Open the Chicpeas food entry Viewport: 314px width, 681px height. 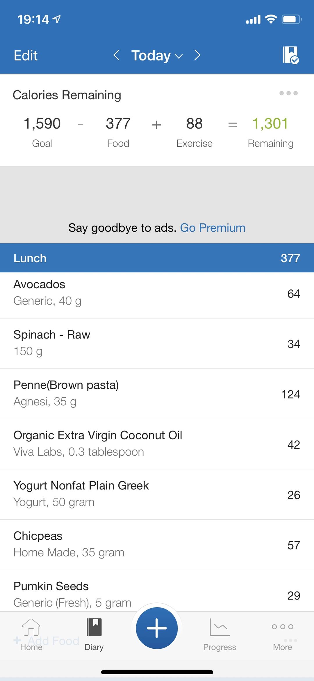pyautogui.click(x=157, y=544)
